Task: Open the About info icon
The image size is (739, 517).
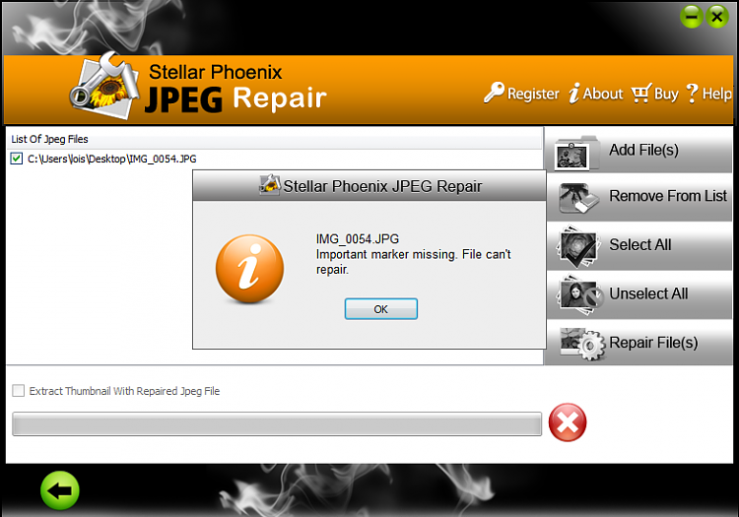Action: coord(573,94)
